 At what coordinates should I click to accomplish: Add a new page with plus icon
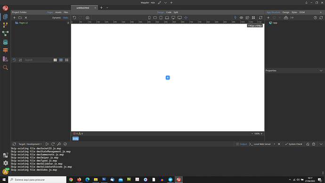click(14, 17)
